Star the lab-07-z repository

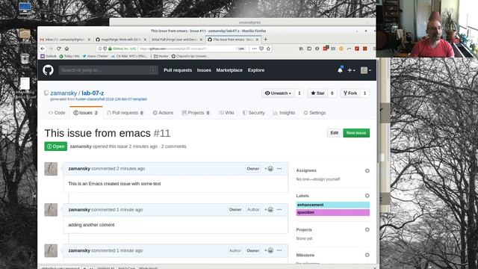317,93
